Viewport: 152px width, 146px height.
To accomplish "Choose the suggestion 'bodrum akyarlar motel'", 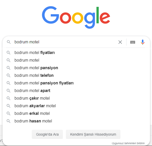I will coord(76,106).
